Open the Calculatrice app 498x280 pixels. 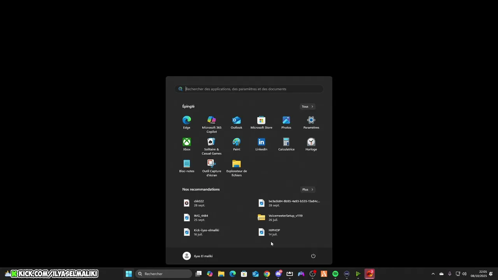[x=286, y=144]
